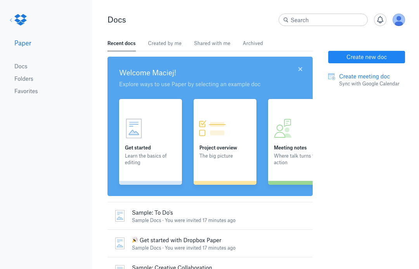The image size is (419, 269).
Task: Switch to the Shared with me tab
Action: [x=212, y=43]
